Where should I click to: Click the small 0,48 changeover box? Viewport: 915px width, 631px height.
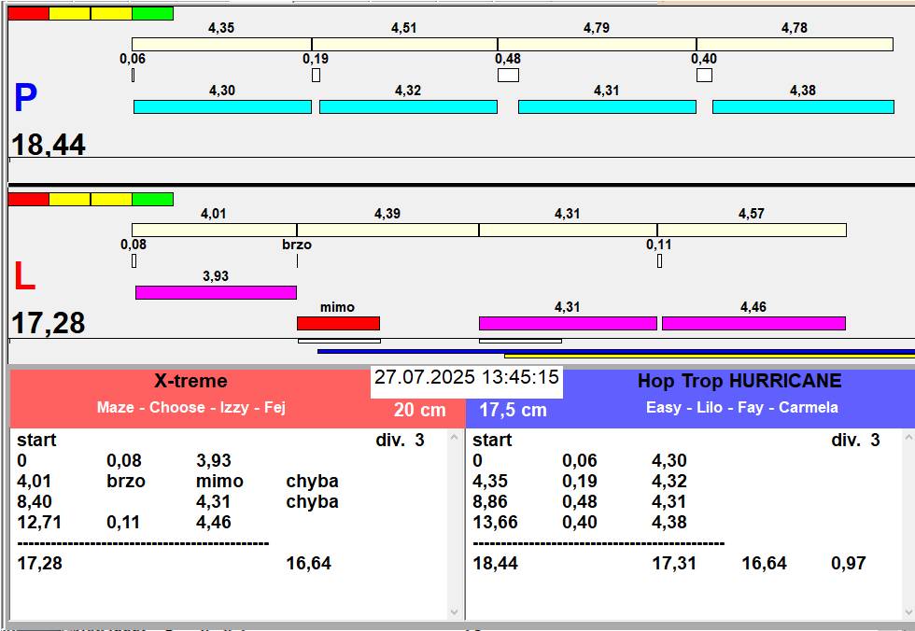click(508, 75)
